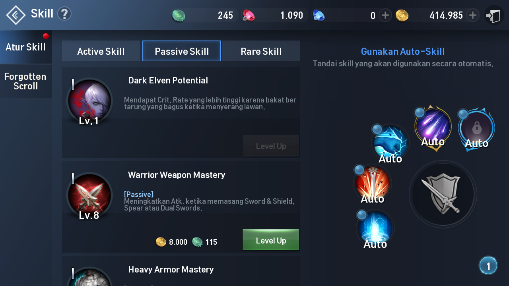Open the Skill help question mark
The height and width of the screenshot is (286, 509).
[64, 14]
